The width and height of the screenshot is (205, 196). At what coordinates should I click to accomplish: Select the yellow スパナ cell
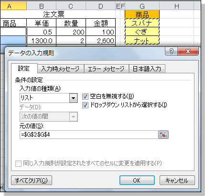(x=142, y=23)
